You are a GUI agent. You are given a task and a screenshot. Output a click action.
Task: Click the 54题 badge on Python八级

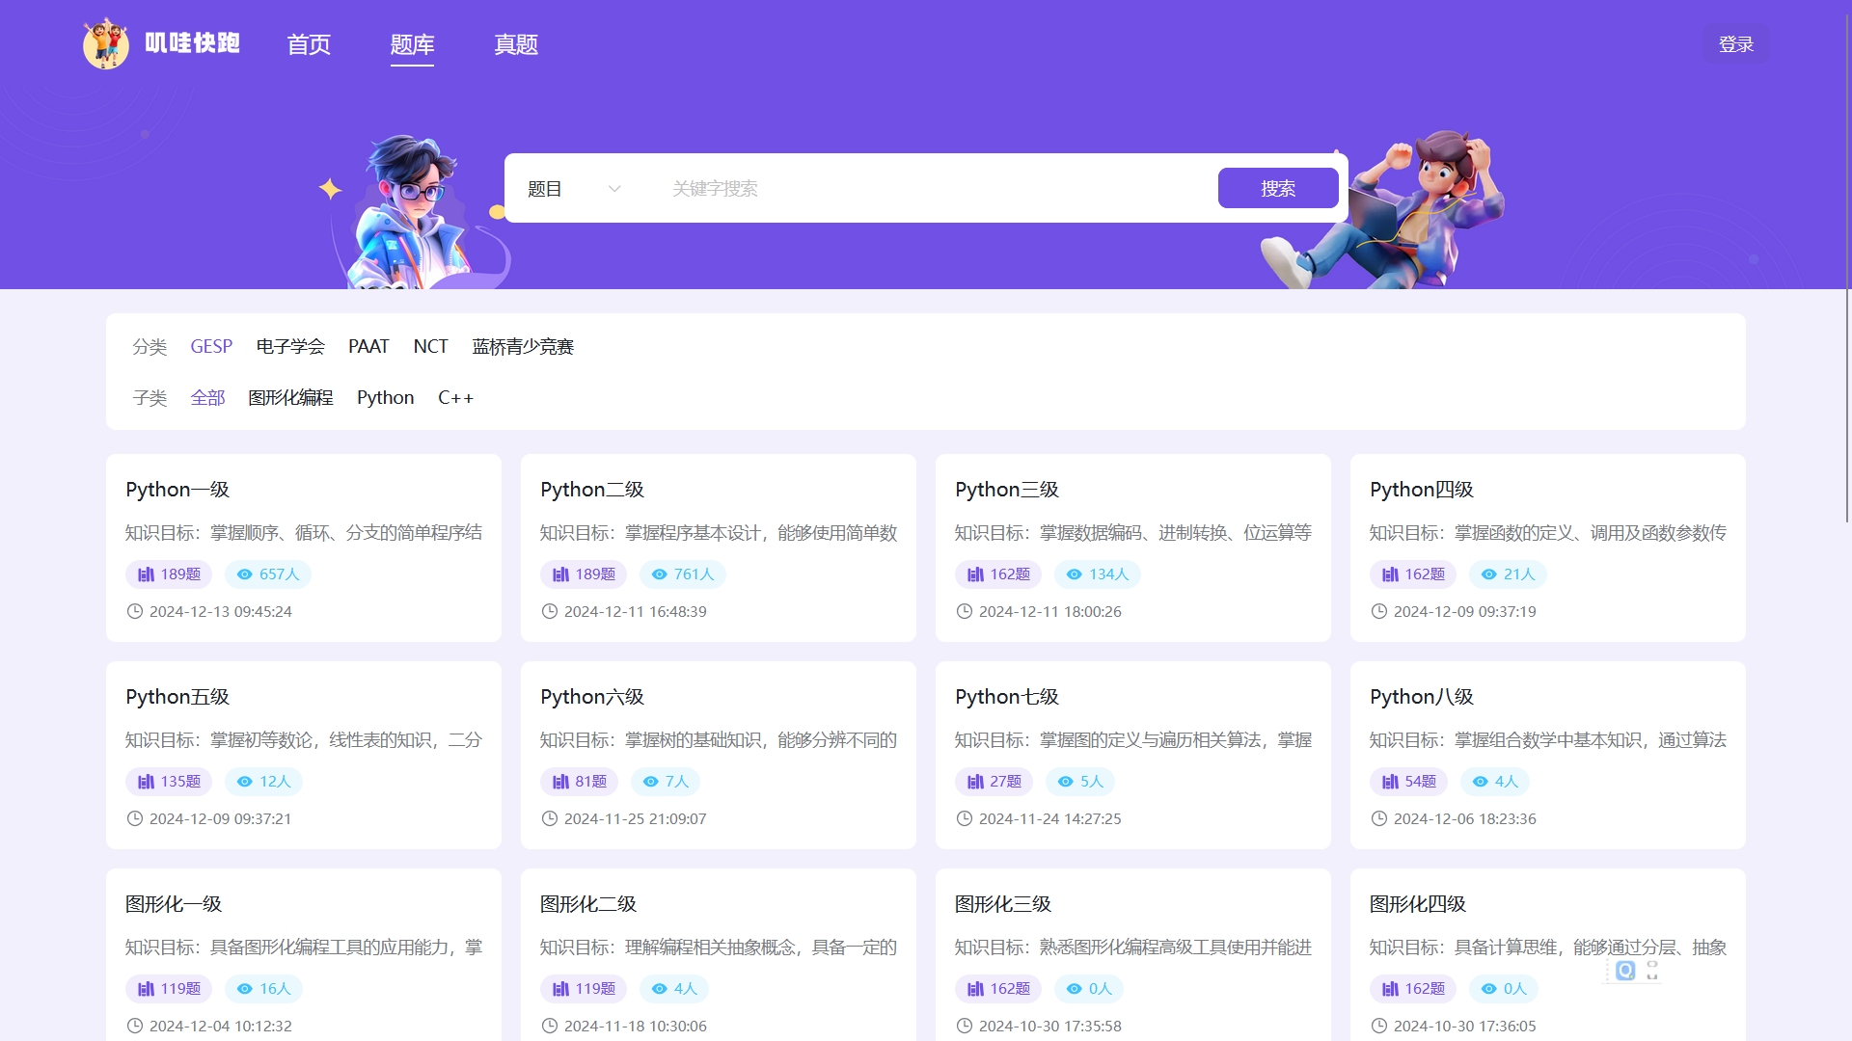1409,782
